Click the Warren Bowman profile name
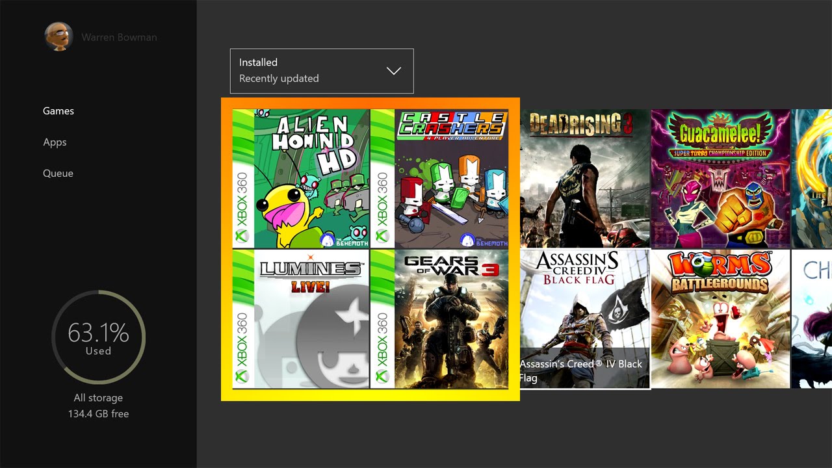 coord(119,37)
